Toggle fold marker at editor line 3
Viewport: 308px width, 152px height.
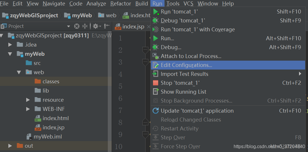(146, 62)
